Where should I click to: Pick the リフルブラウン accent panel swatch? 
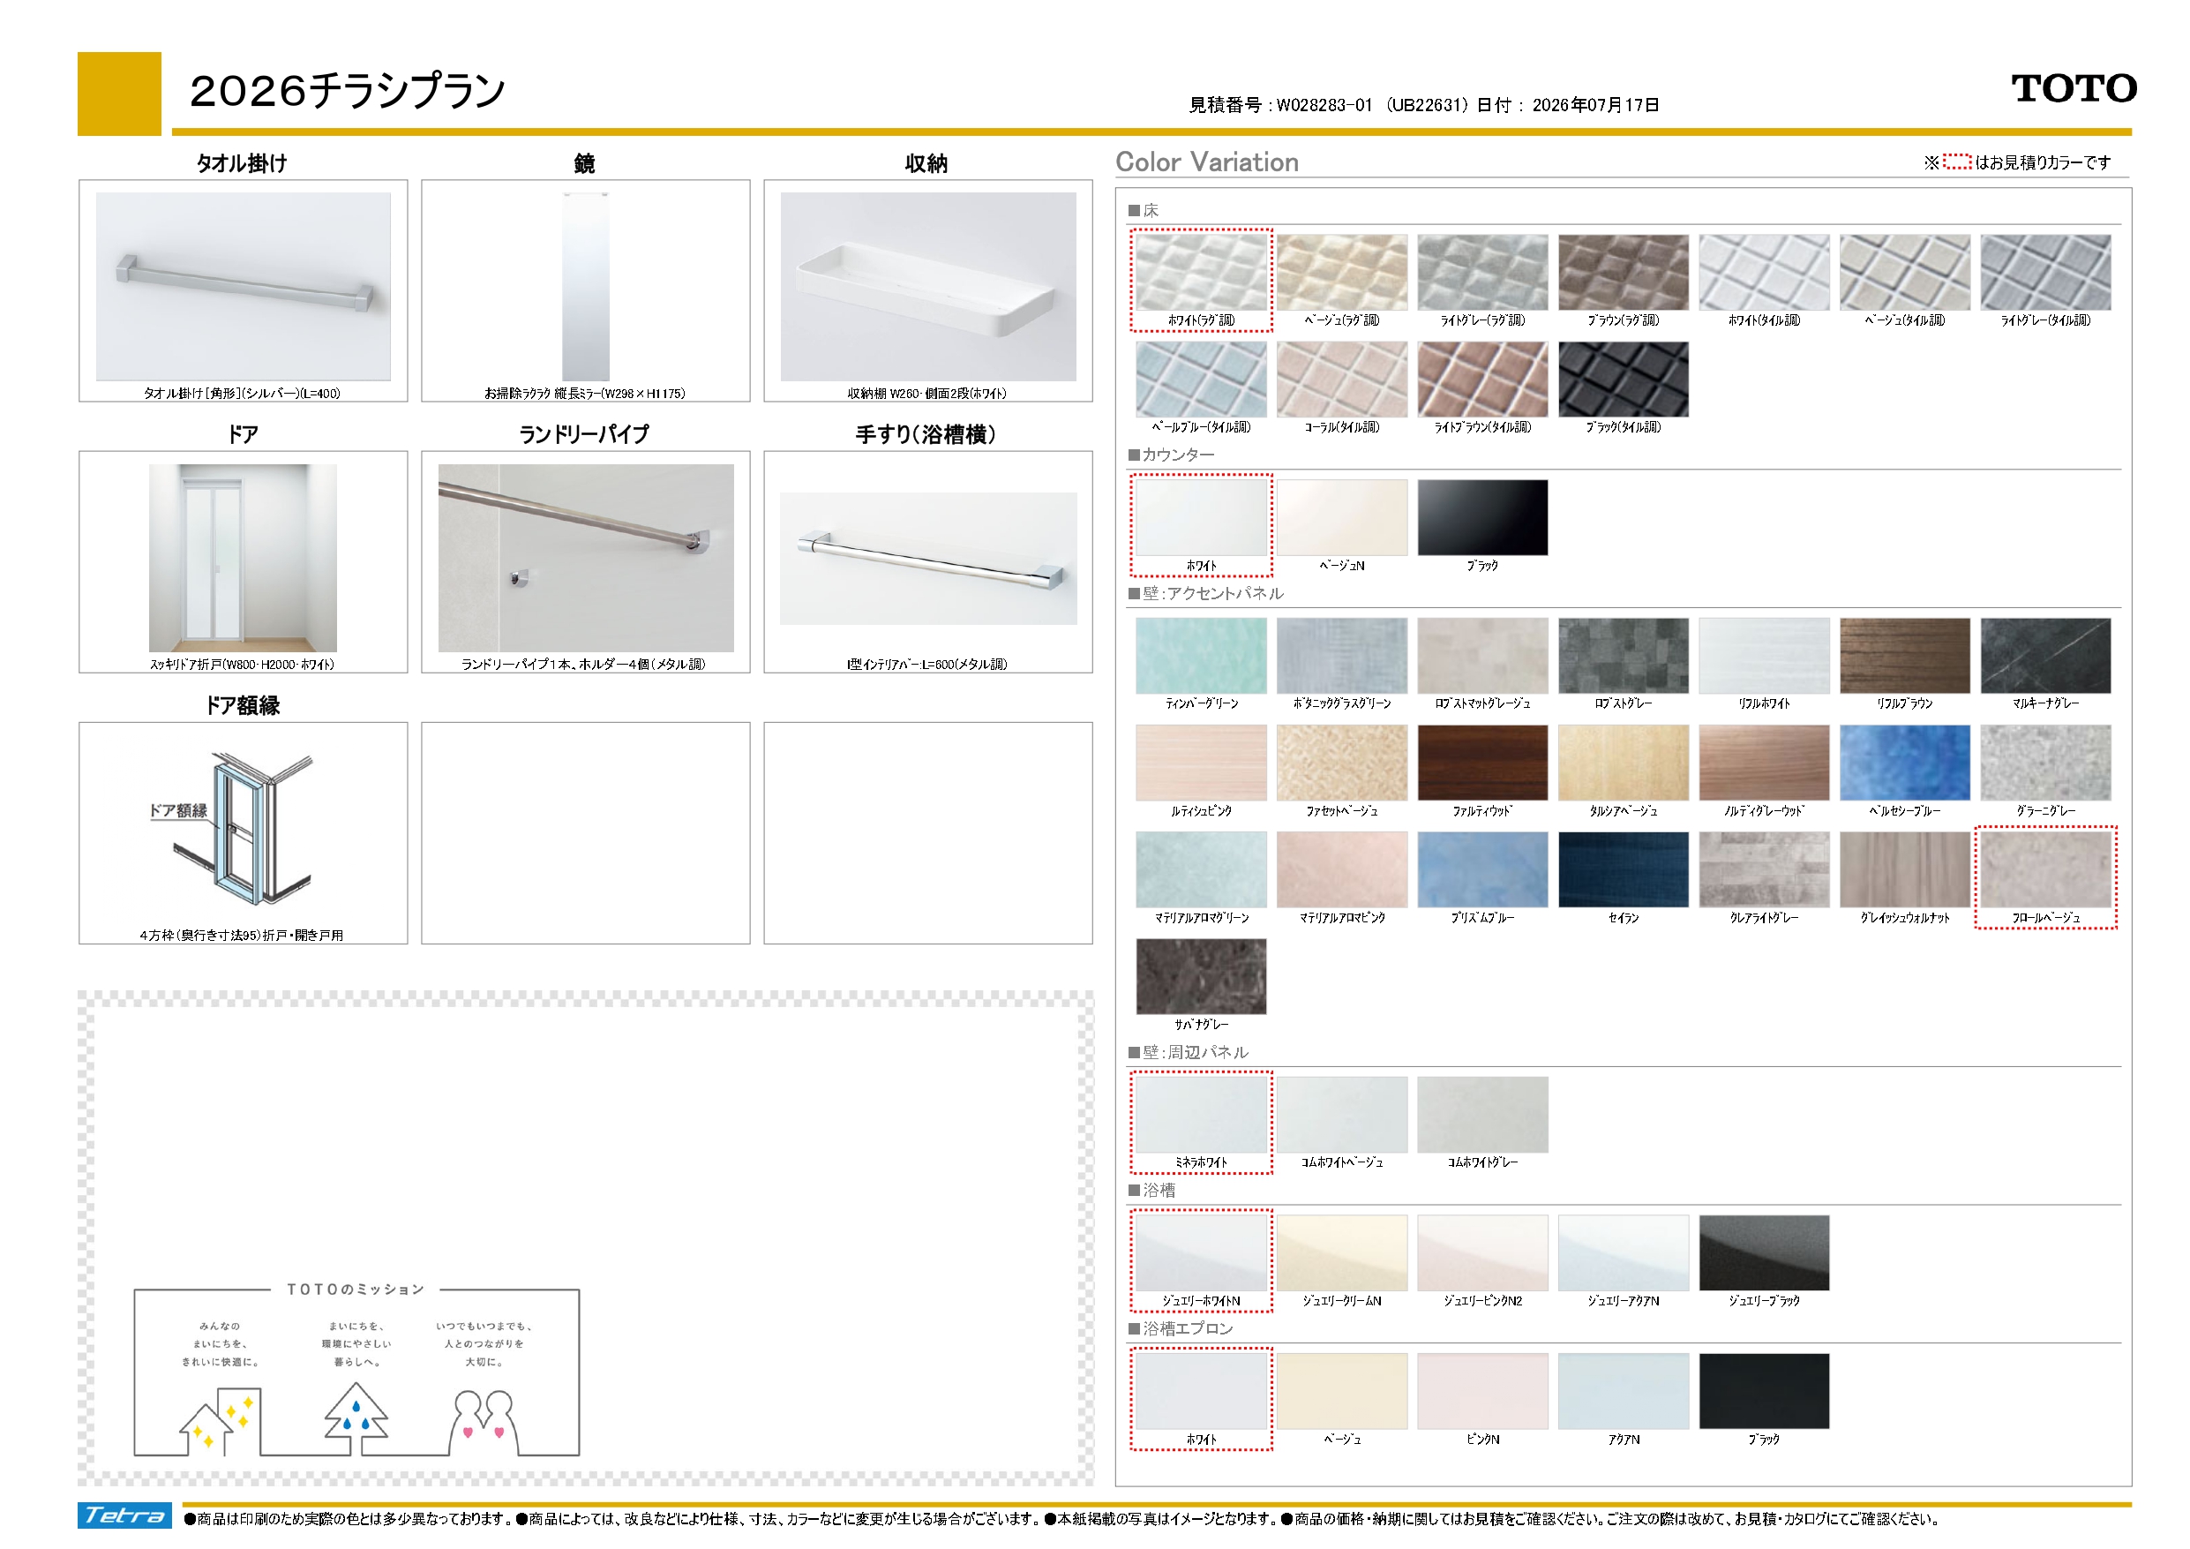pos(1905,656)
